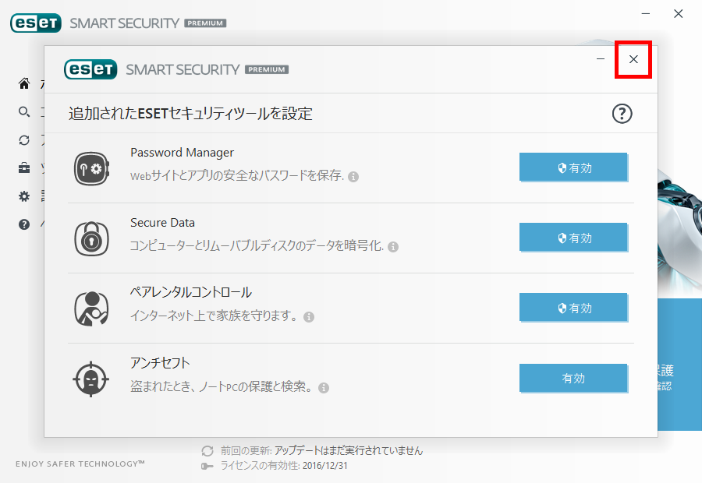
Task: Close the main ESET window
Action: (679, 14)
